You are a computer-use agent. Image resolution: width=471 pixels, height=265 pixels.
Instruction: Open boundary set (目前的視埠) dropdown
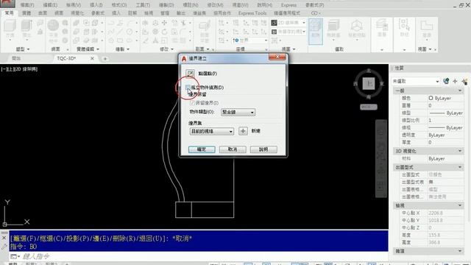(211, 131)
